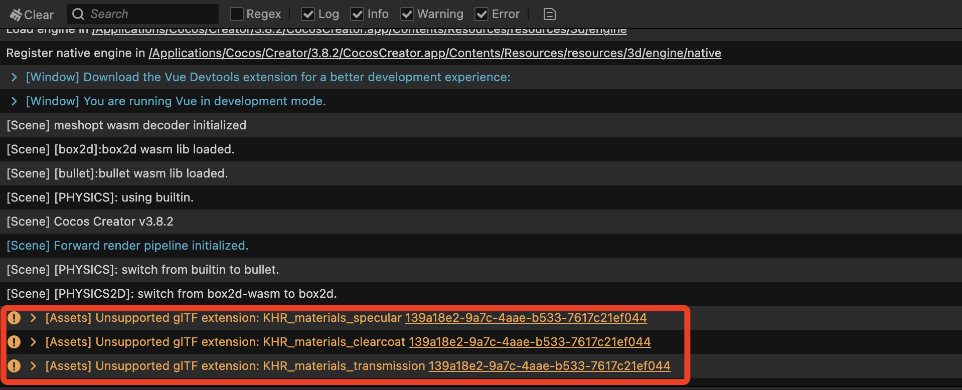The height and width of the screenshot is (390, 962).
Task: Open asset UUID link in transmission warning
Action: point(549,366)
